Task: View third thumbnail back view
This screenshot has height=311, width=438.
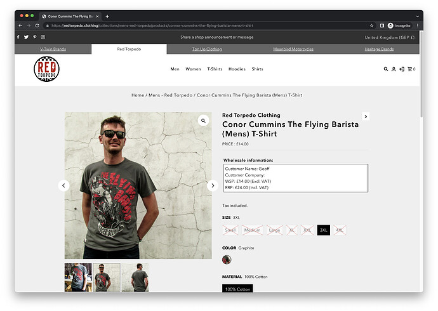Action: coord(135,277)
